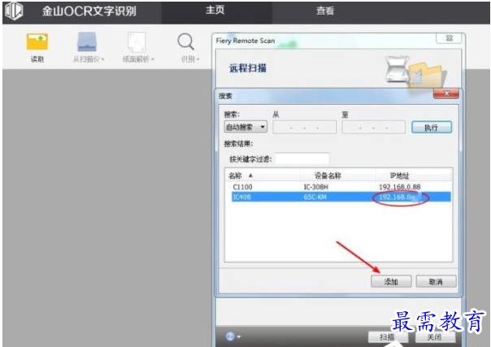Switch to the 主页 tab
Image resolution: width=491 pixels, height=347 pixels.
click(x=215, y=10)
